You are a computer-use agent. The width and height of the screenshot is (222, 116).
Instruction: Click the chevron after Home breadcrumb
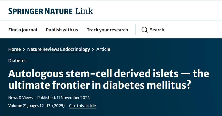(24, 49)
